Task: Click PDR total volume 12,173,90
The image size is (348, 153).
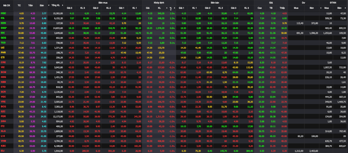Action: tap(58, 116)
